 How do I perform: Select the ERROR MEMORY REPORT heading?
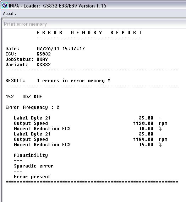(x=89, y=33)
